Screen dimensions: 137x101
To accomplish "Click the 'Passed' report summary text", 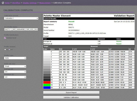I will (x=71, y=21).
